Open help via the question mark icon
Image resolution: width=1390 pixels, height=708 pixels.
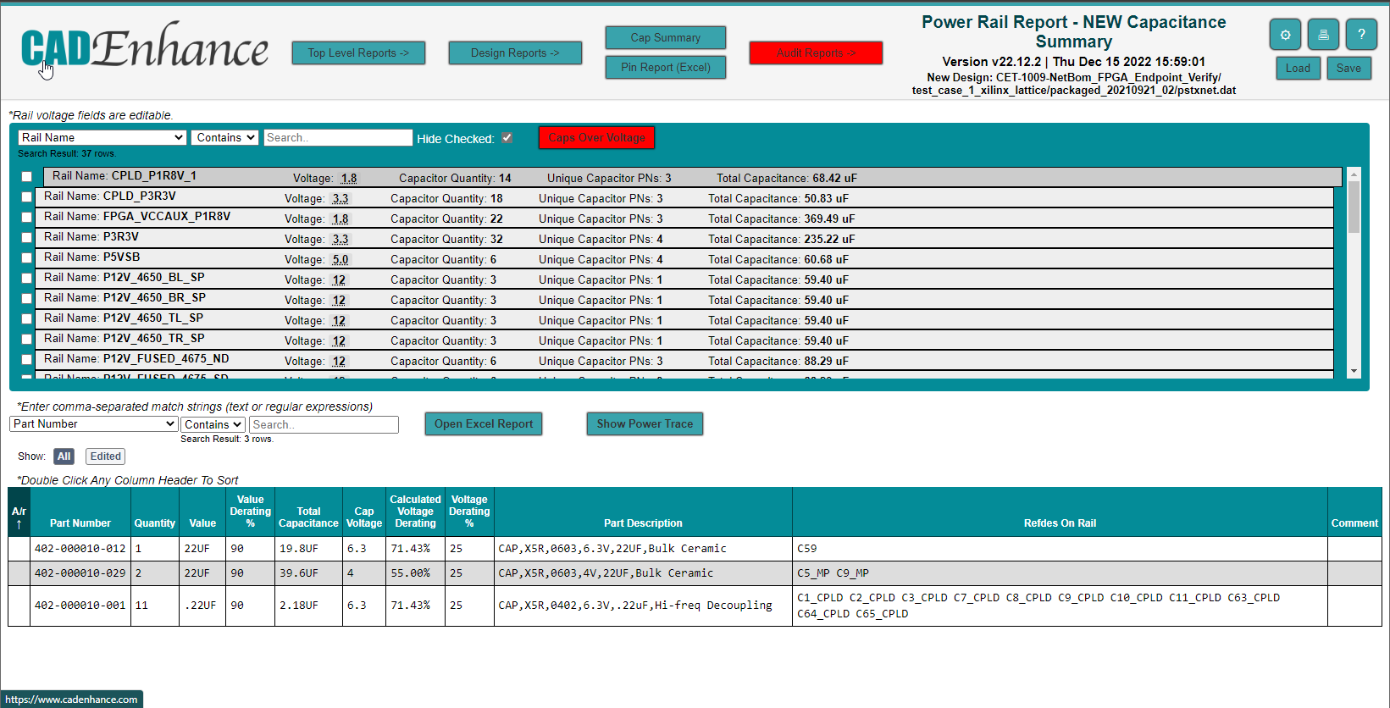1361,35
